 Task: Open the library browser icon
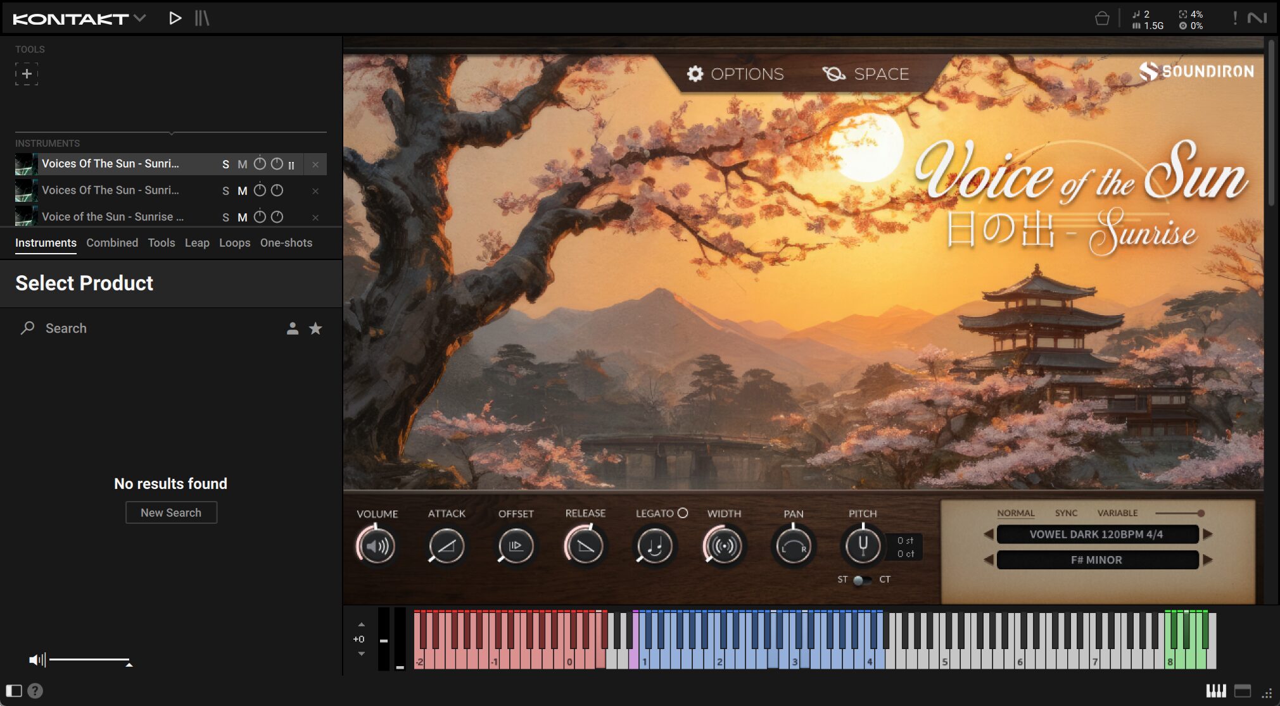click(201, 18)
